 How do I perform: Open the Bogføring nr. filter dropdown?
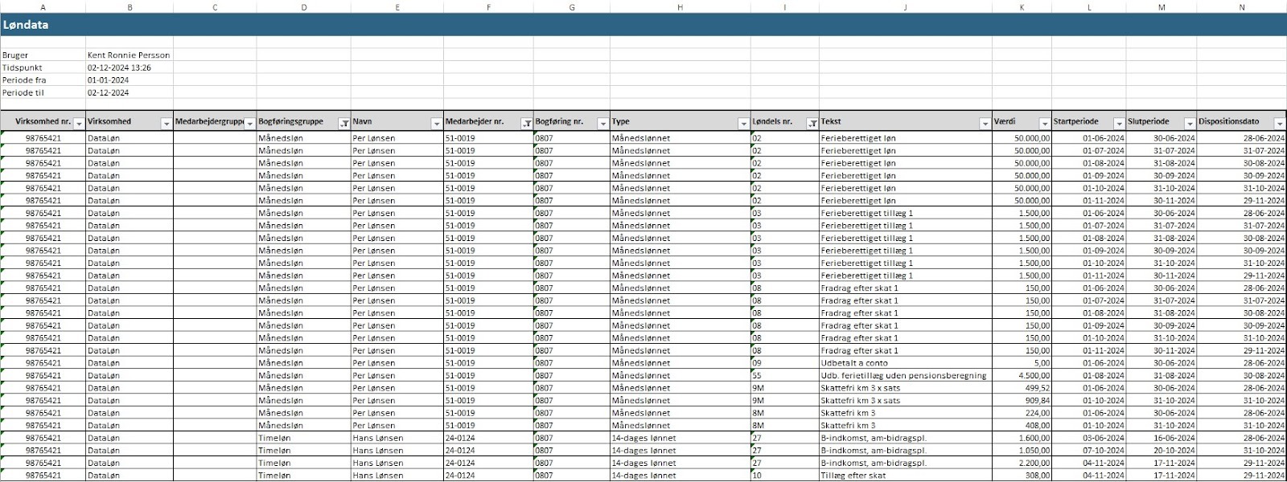click(602, 123)
